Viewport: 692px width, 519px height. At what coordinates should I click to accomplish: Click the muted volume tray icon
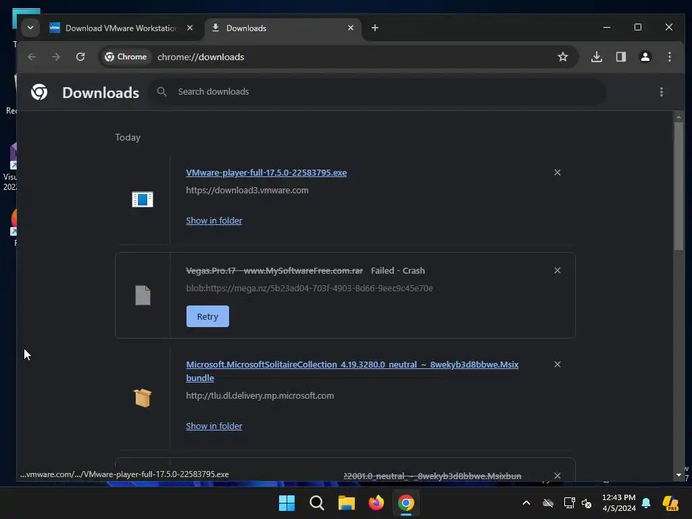pyautogui.click(x=587, y=503)
